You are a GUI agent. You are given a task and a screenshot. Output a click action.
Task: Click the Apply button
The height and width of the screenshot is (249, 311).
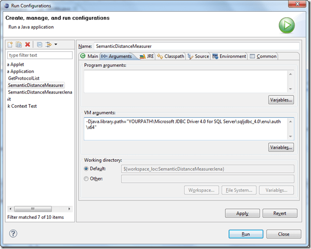point(242,213)
